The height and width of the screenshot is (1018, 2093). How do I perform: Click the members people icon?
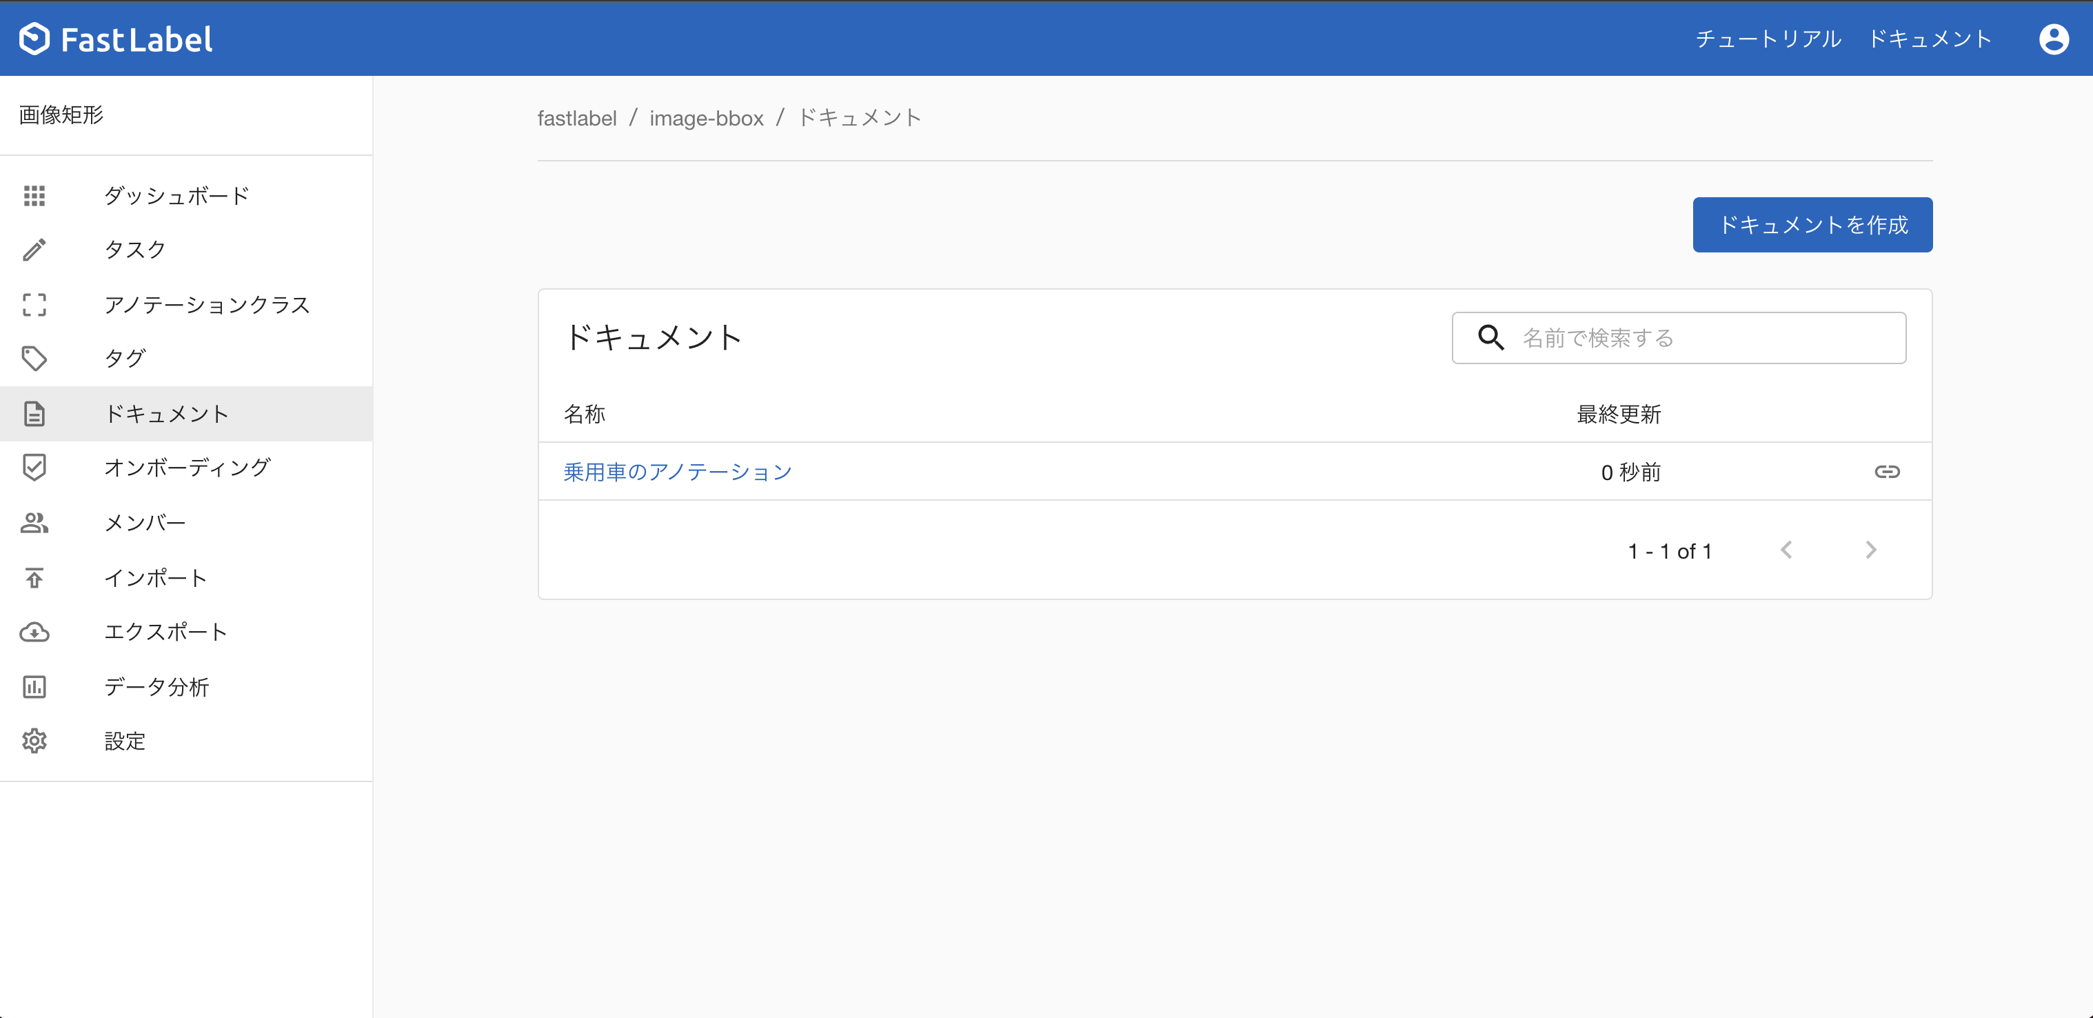tap(34, 523)
